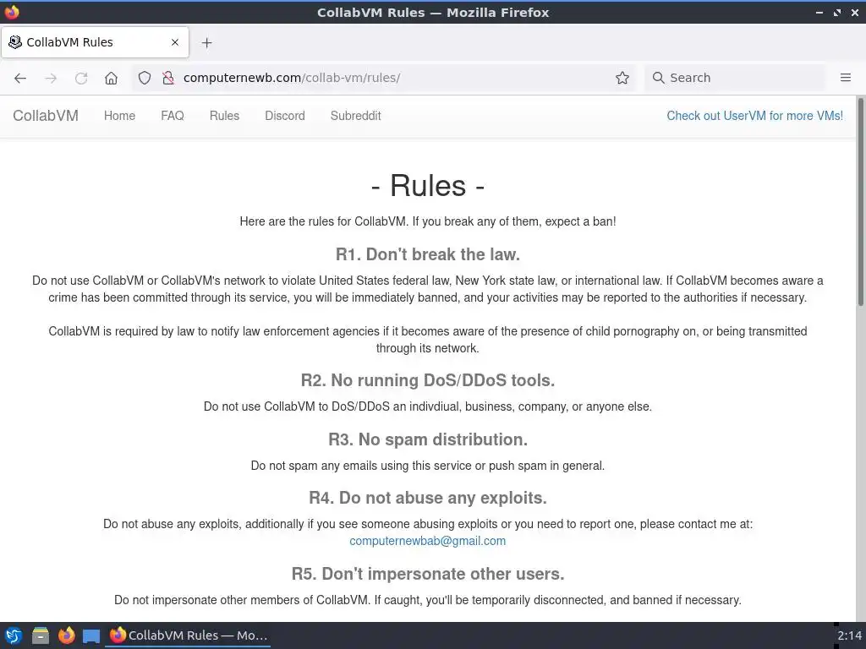
Task: Open the Firefox home page
Action: (111, 78)
